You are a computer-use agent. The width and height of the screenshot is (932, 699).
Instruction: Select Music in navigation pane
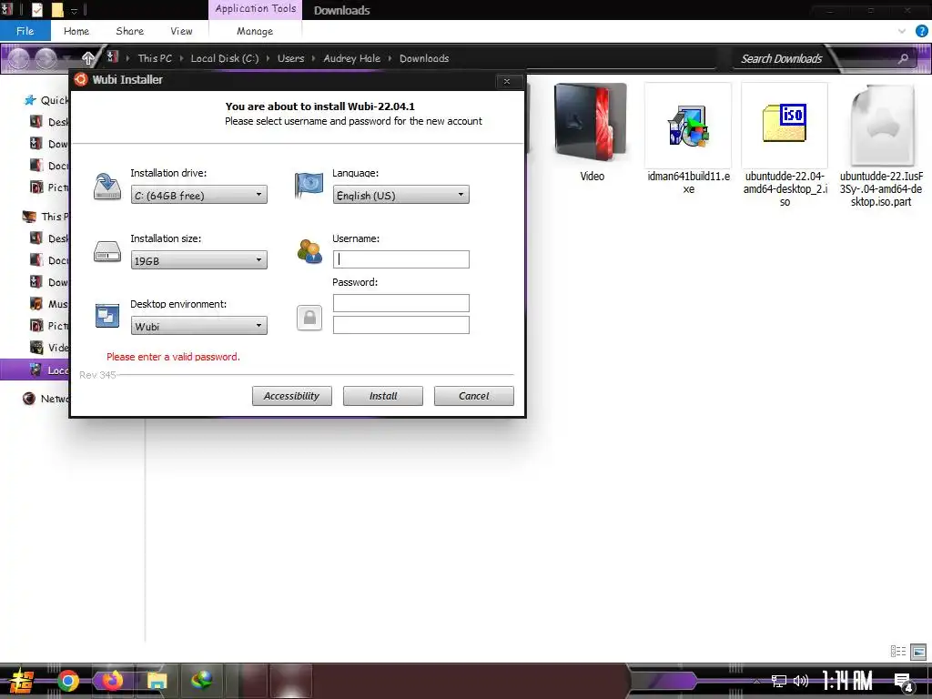50,304
